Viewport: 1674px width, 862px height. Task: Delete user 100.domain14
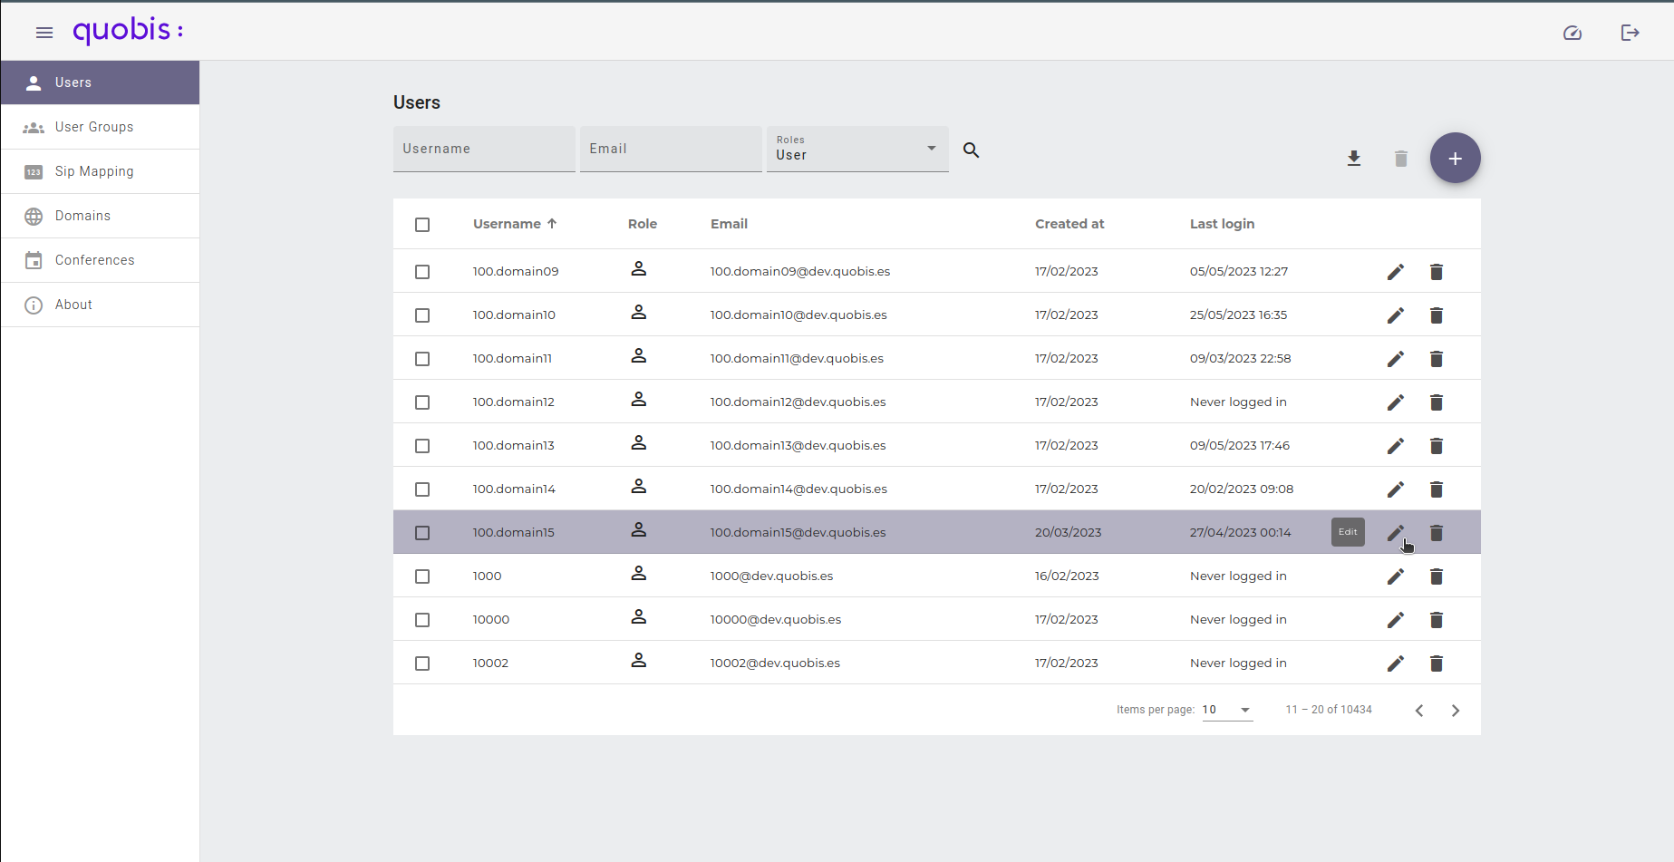pyautogui.click(x=1437, y=489)
